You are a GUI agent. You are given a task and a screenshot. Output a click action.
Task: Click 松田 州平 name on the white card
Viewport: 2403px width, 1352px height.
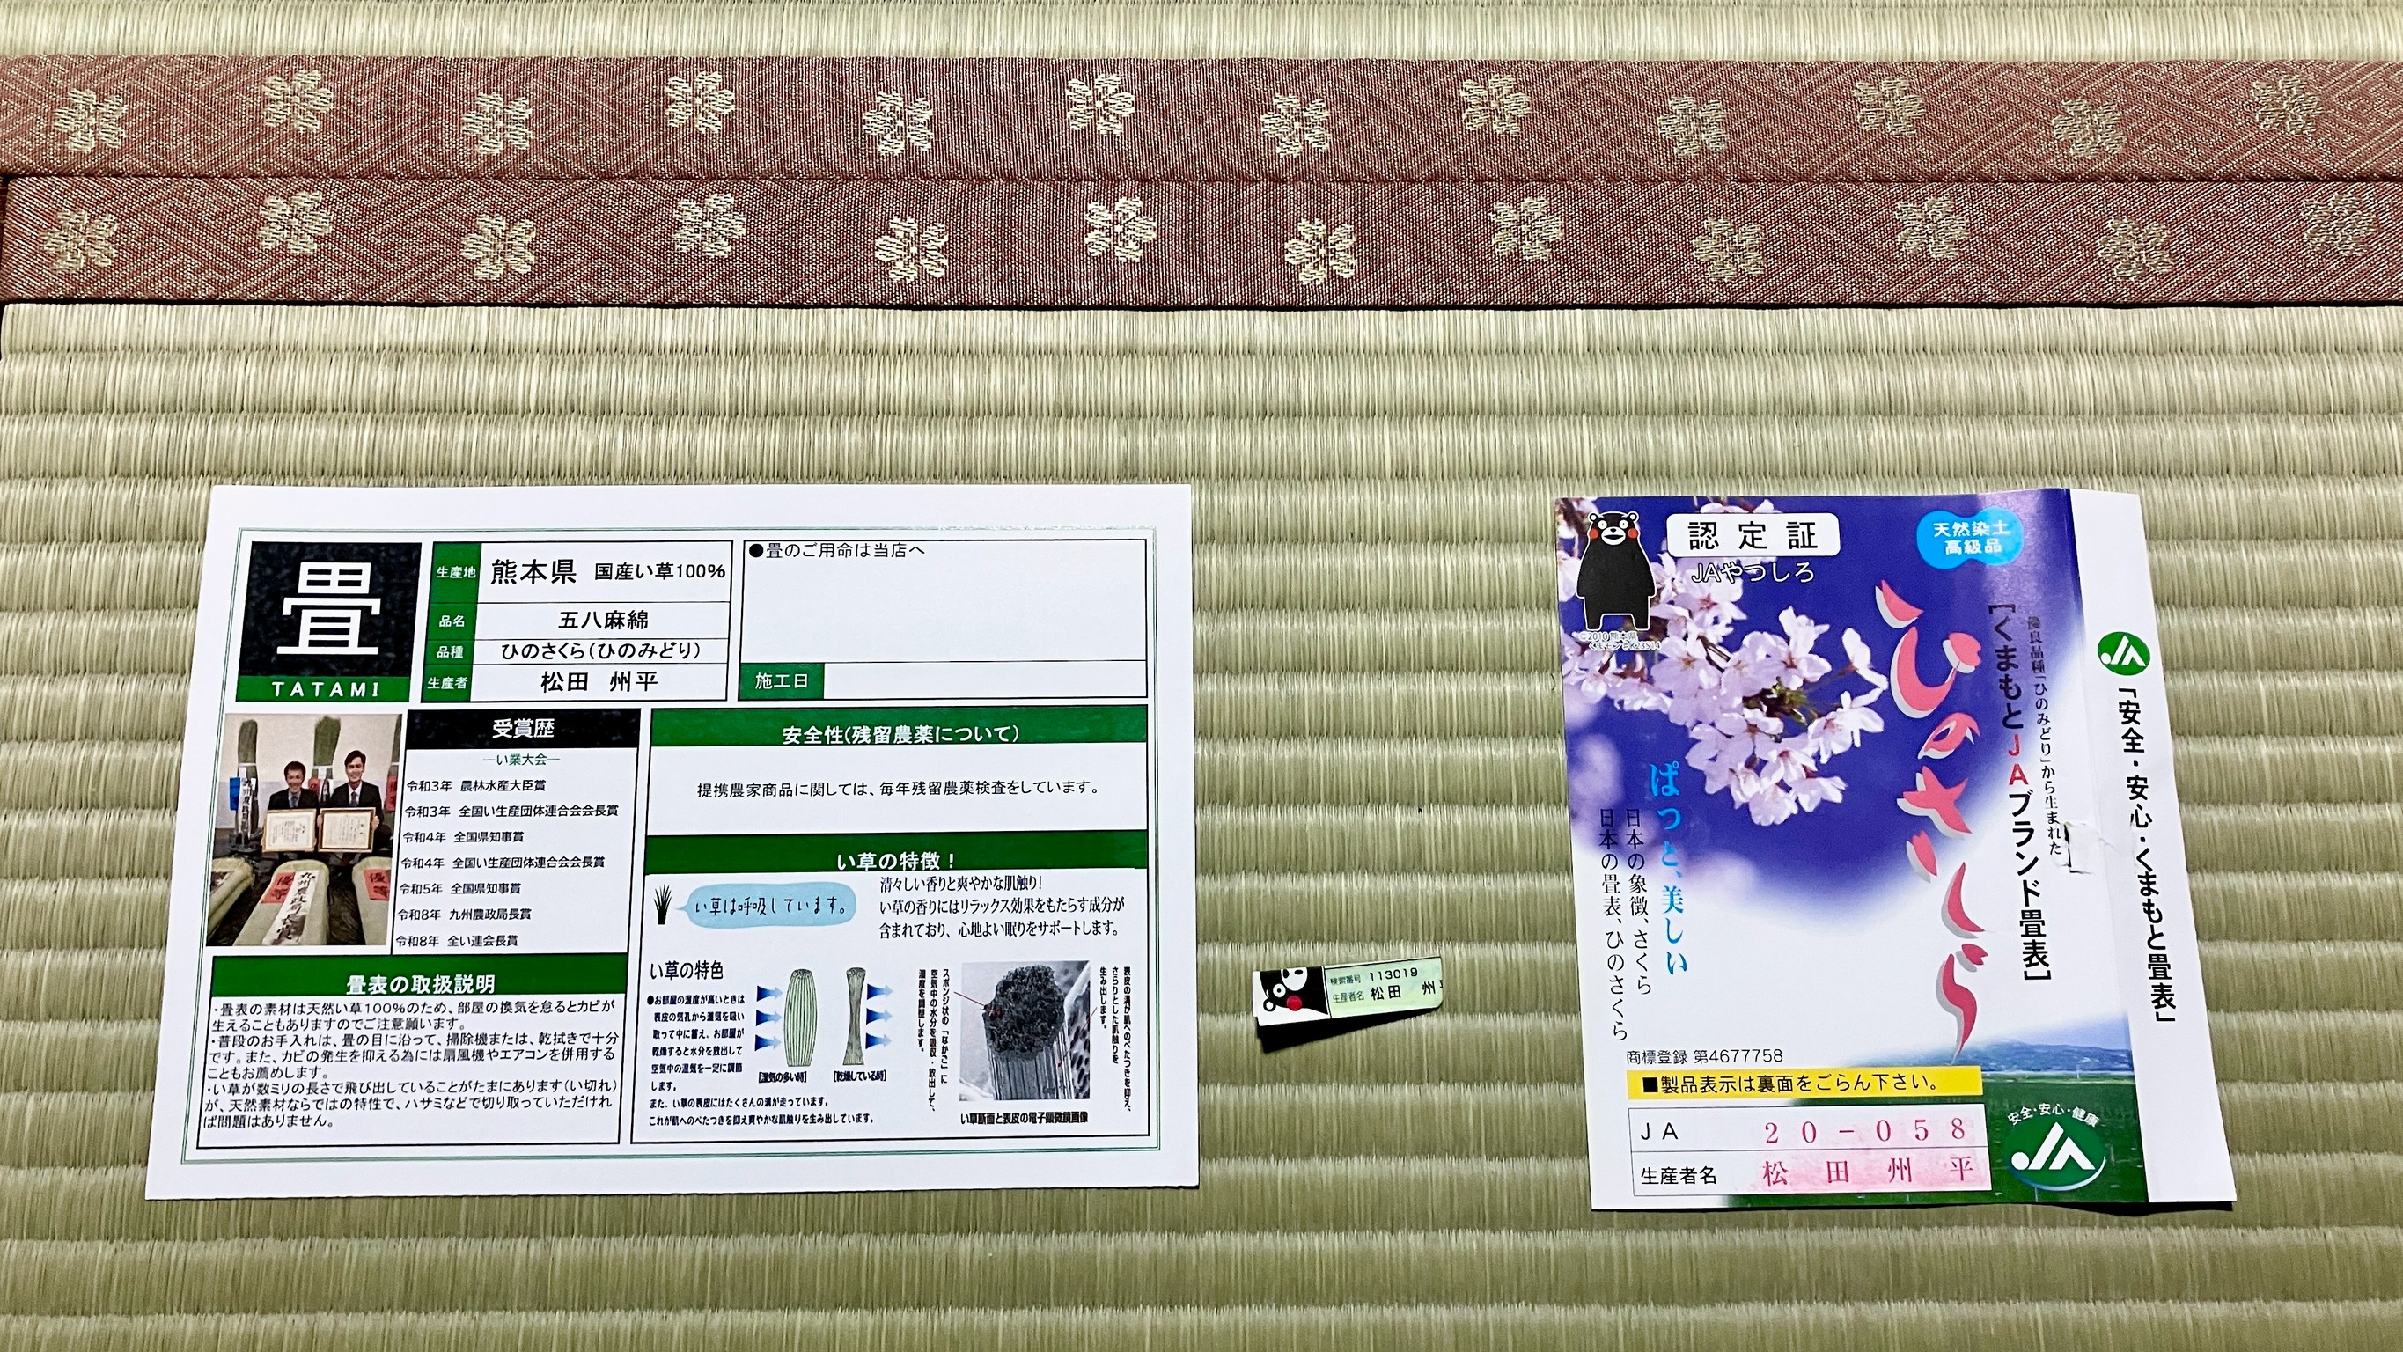[x=599, y=682]
